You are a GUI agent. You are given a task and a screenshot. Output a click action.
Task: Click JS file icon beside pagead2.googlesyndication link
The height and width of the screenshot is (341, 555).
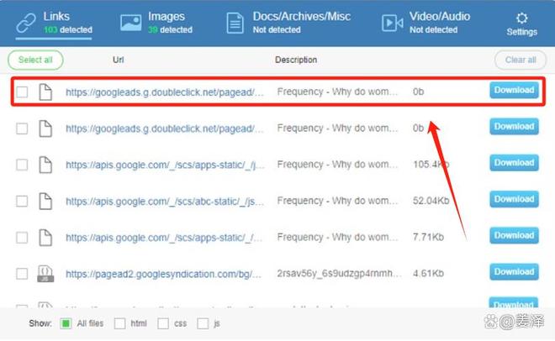coord(45,273)
